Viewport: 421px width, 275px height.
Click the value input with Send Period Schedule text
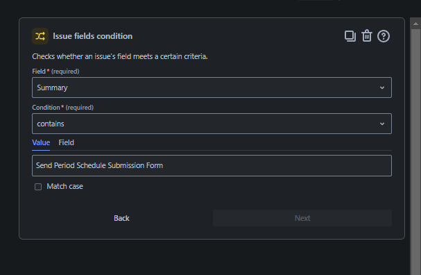(212, 165)
